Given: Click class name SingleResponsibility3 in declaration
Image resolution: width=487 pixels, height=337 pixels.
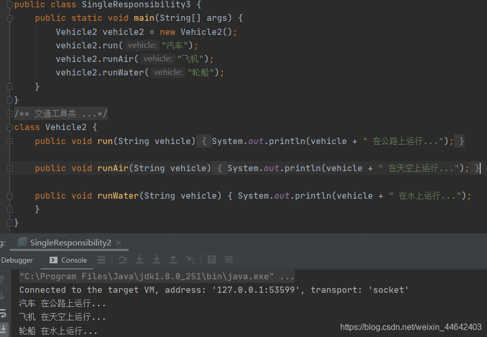Looking at the screenshot, I should tap(136, 5).
